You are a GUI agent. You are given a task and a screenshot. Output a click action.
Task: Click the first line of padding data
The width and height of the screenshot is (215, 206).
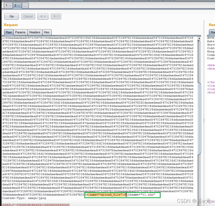(x=98, y=38)
